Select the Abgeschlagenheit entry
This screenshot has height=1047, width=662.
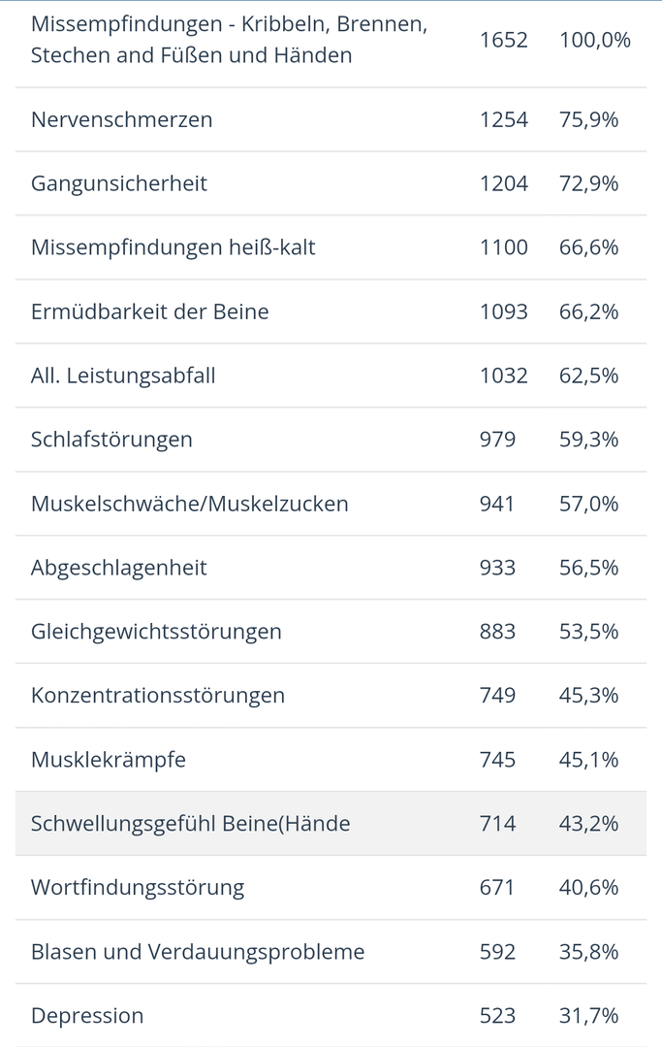(118, 568)
